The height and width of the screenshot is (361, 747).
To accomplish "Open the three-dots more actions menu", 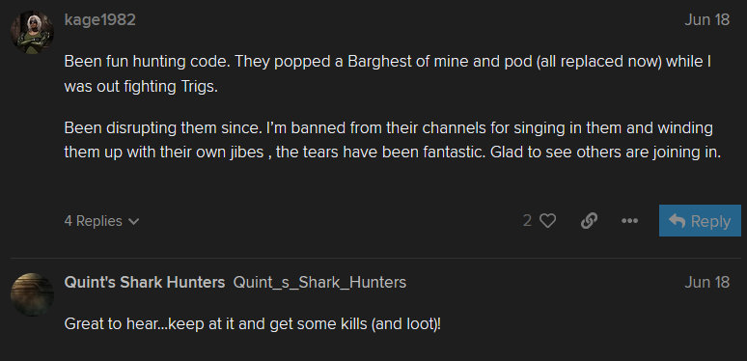I will point(630,221).
